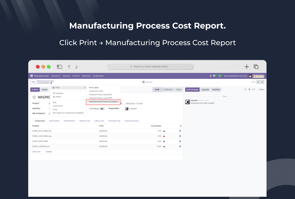This screenshot has height=199, width=295.
Task: Open red forecast chart for Table Leg row
Action: click(164, 136)
